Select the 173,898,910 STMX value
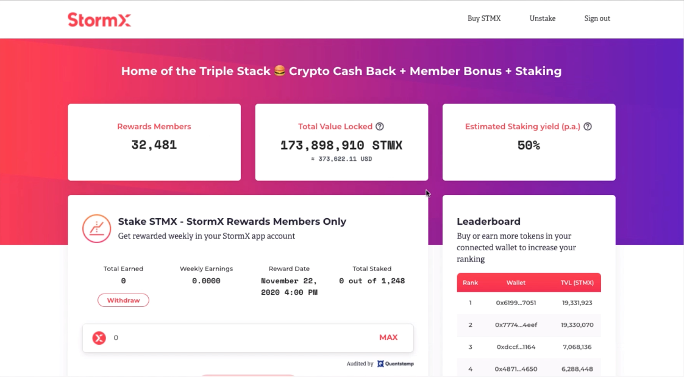The width and height of the screenshot is (684, 377). [341, 145]
